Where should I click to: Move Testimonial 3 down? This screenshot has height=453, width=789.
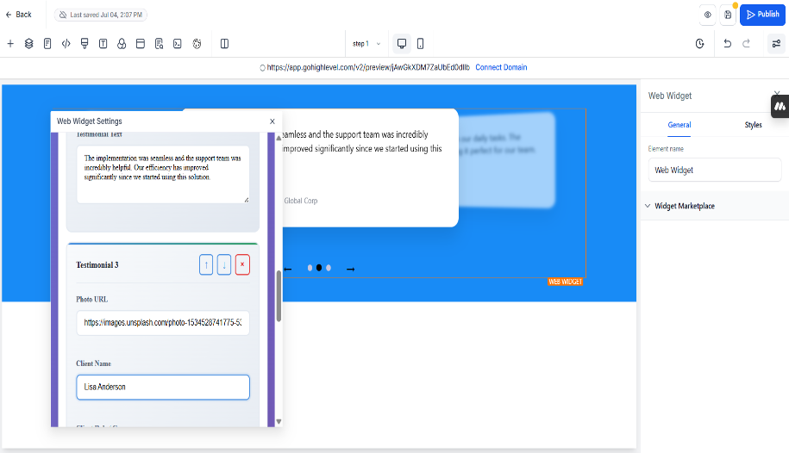224,264
